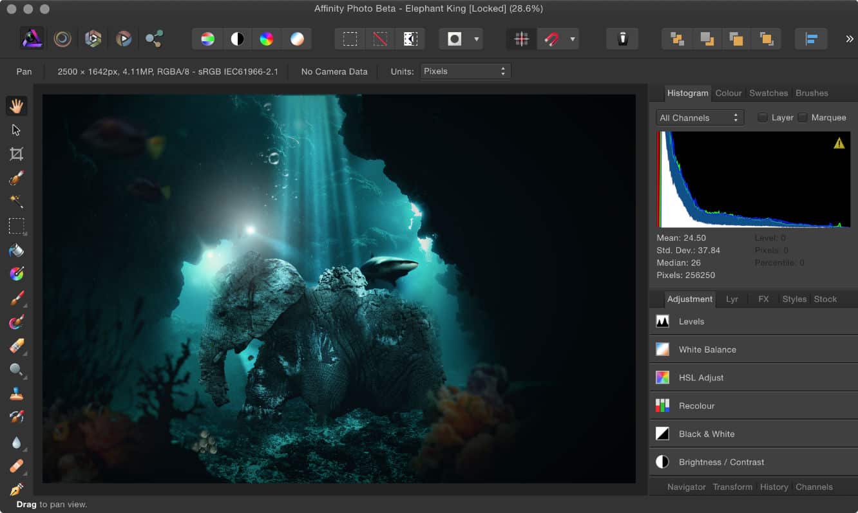Select the Crop tool
Screen dimensions: 858x513
17,153
